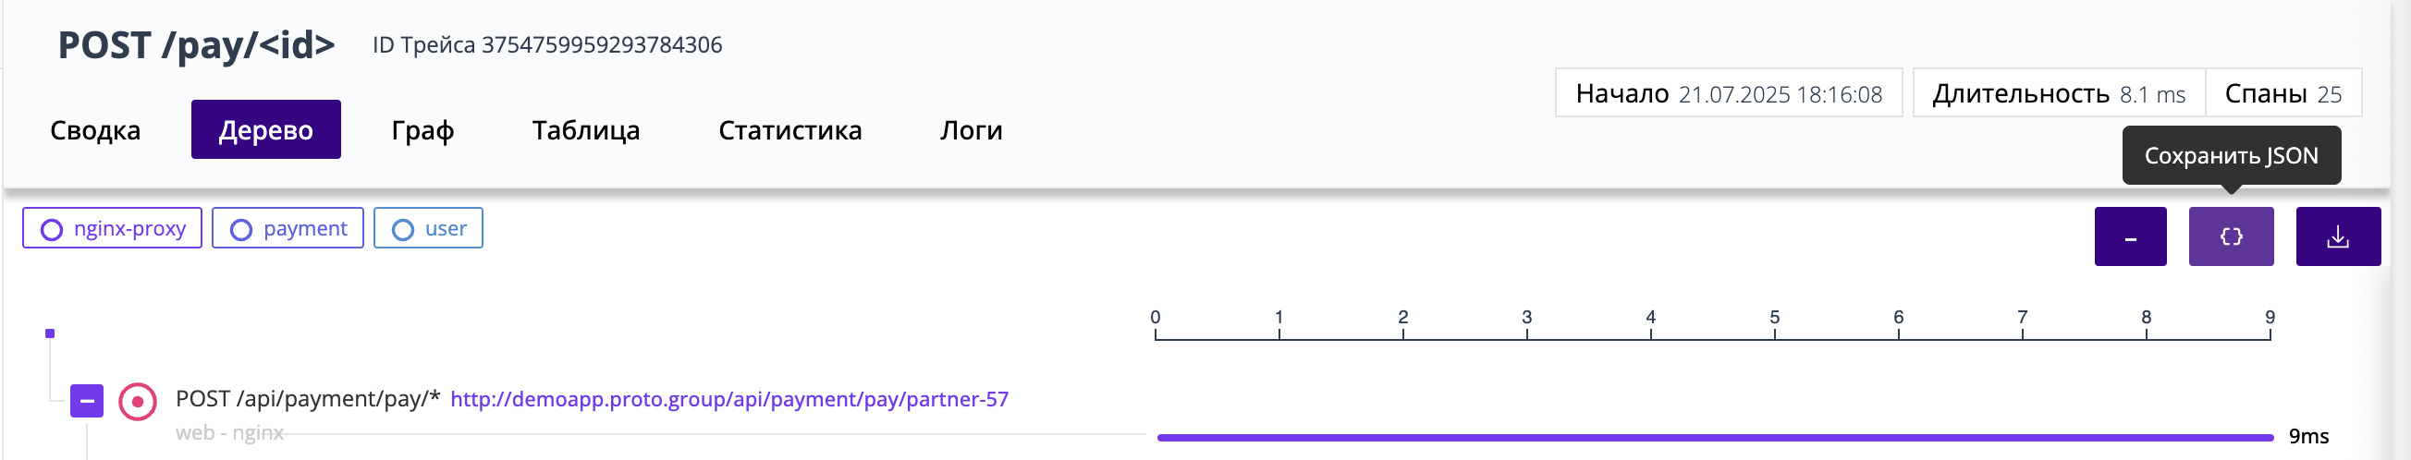
Task: Switch to the Граф tab
Action: pos(423,130)
